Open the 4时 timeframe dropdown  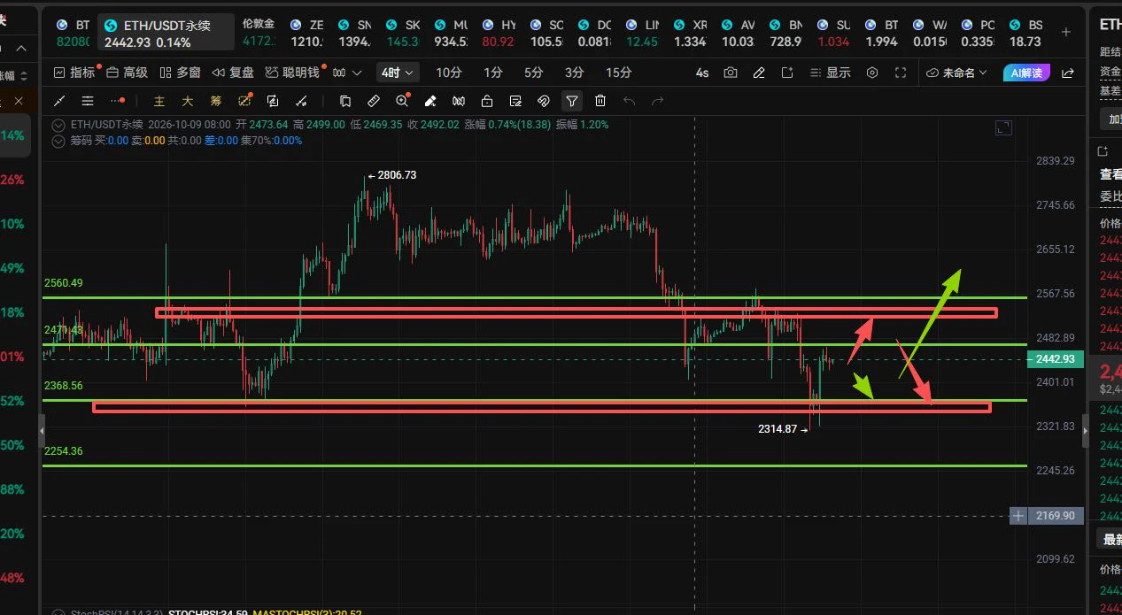[396, 73]
